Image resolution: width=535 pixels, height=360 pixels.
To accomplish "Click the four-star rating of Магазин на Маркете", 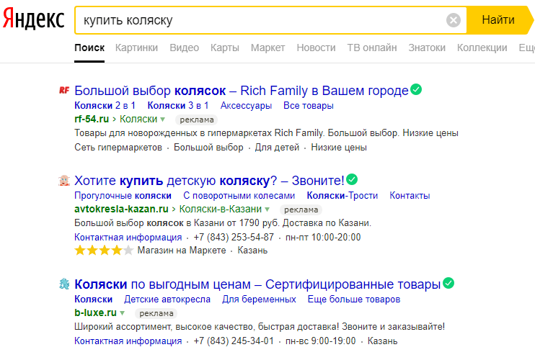I will click(x=104, y=251).
